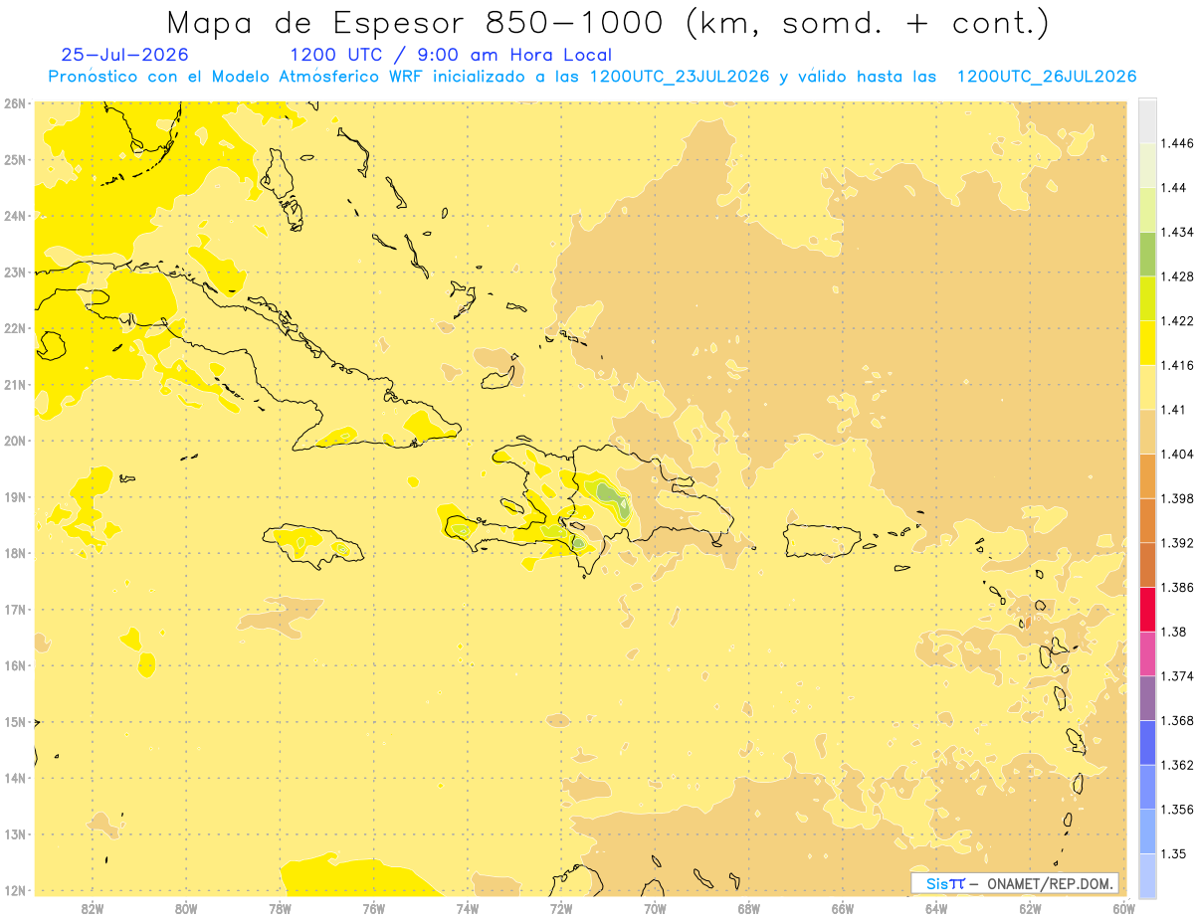This screenshot has height=922, width=1194.
Task: Click the 70W longitude label
Action: (655, 908)
